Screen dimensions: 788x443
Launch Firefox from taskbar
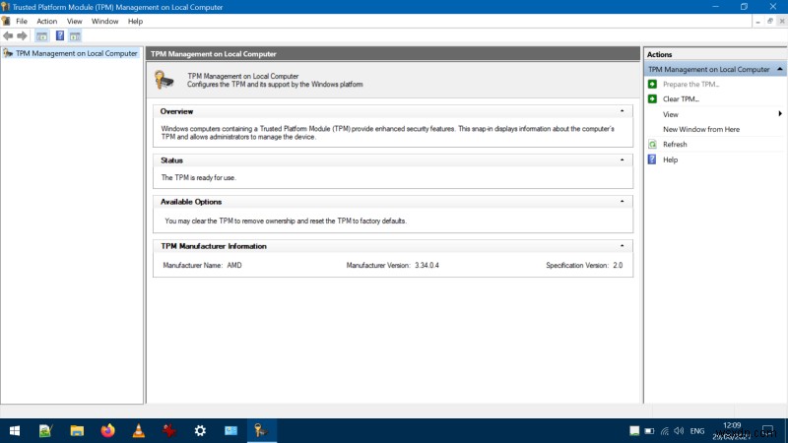(107, 430)
